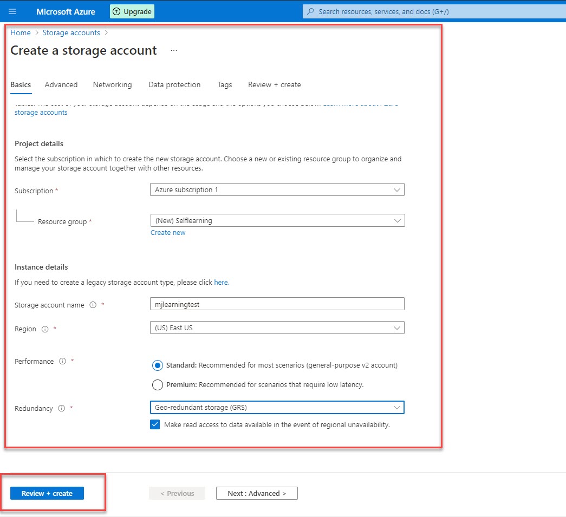The width and height of the screenshot is (566, 517).
Task: Open the ellipsis more options menu
Action: tap(174, 50)
